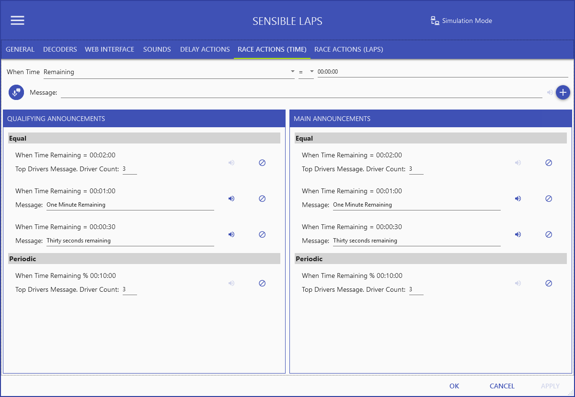Play Qualifying One Minute Remaining sound
This screenshot has height=397, width=575.
pos(231,198)
